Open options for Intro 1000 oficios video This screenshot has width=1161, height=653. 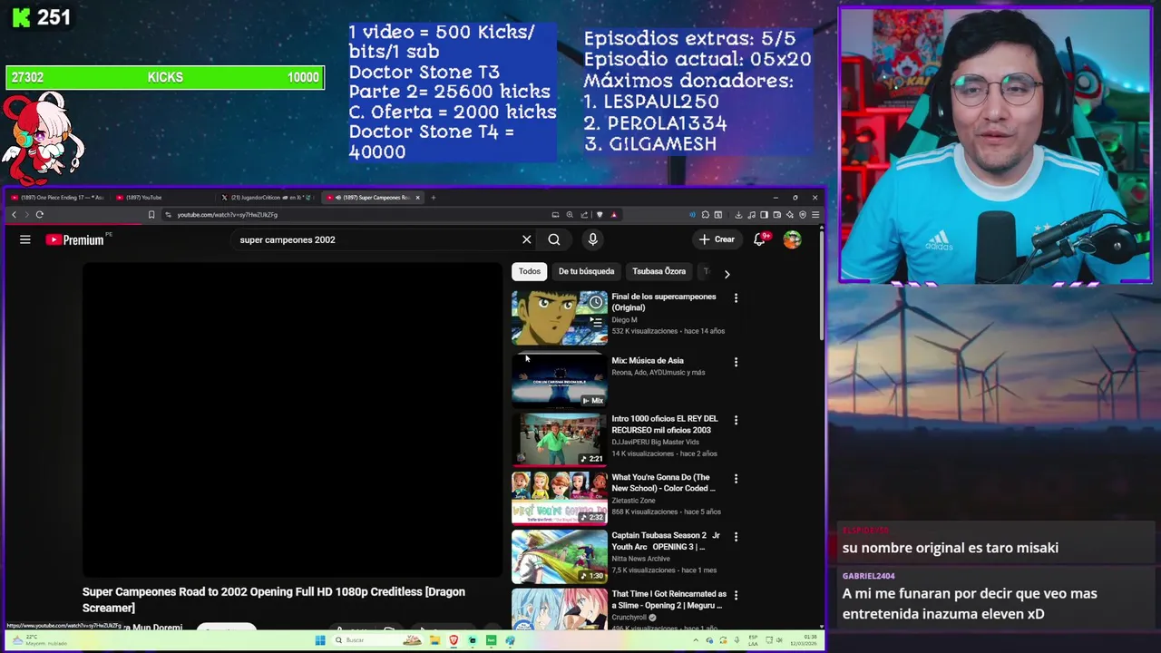coord(736,420)
